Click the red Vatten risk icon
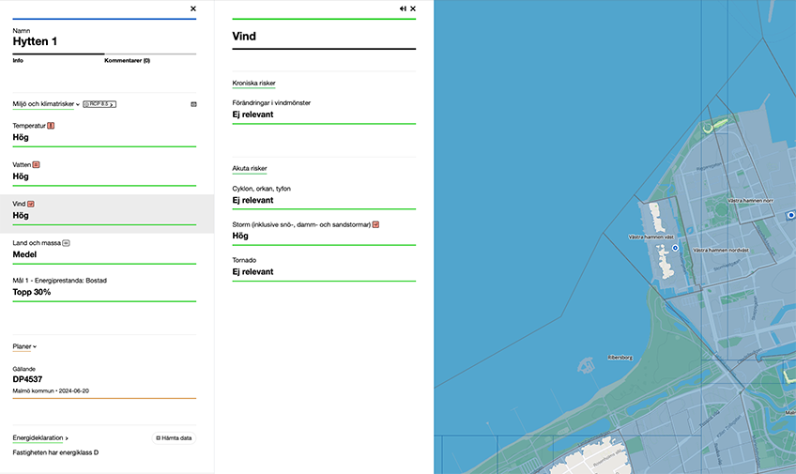This screenshot has height=474, width=796. click(x=37, y=164)
